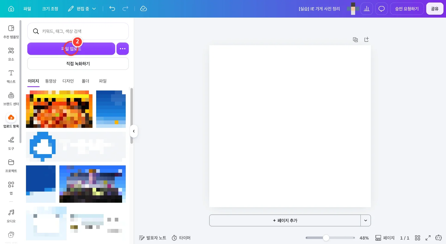Select the blue gradient uploaded image

pos(111,109)
